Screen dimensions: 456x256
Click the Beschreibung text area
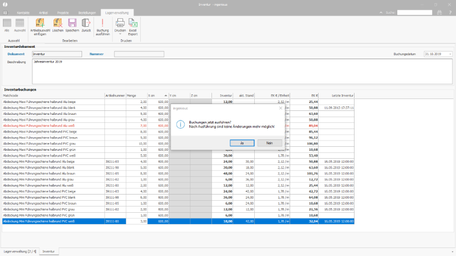click(242, 72)
